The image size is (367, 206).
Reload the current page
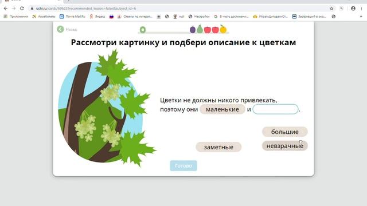point(22,9)
